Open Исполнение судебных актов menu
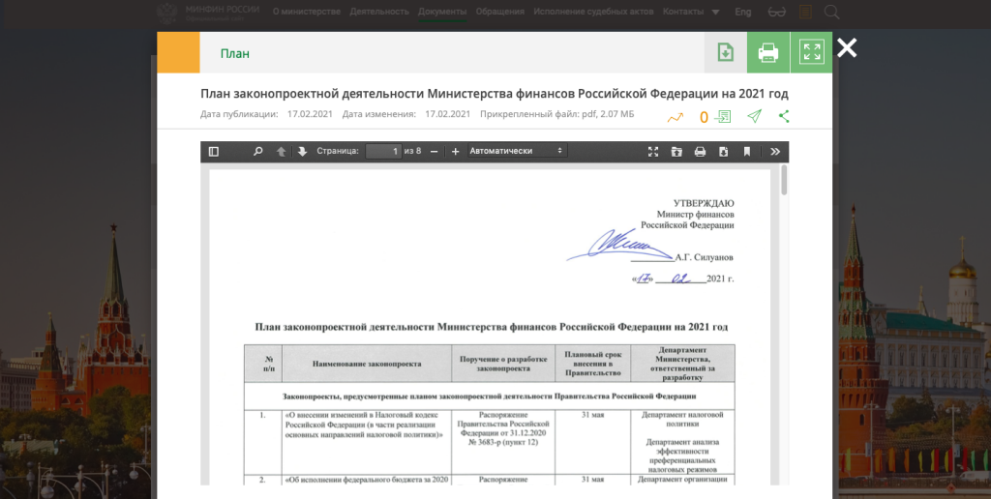 tap(593, 12)
